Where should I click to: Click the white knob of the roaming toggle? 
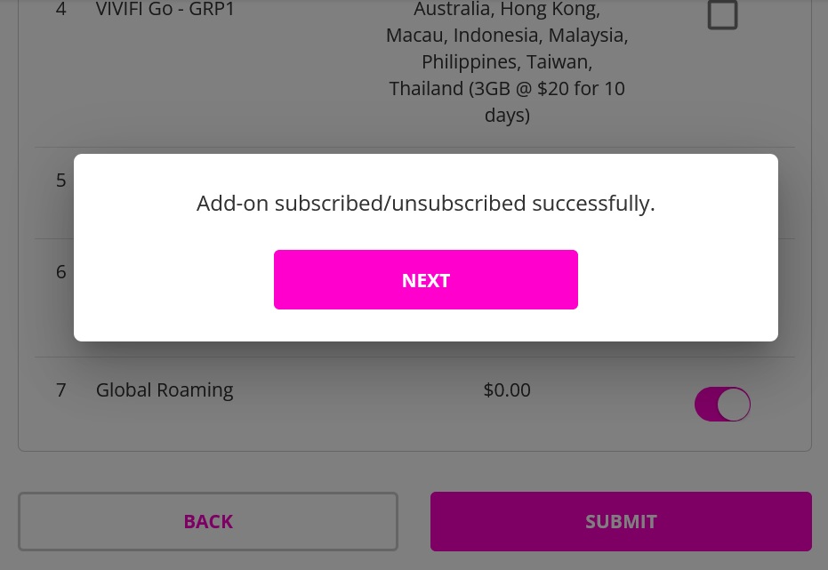[734, 405]
